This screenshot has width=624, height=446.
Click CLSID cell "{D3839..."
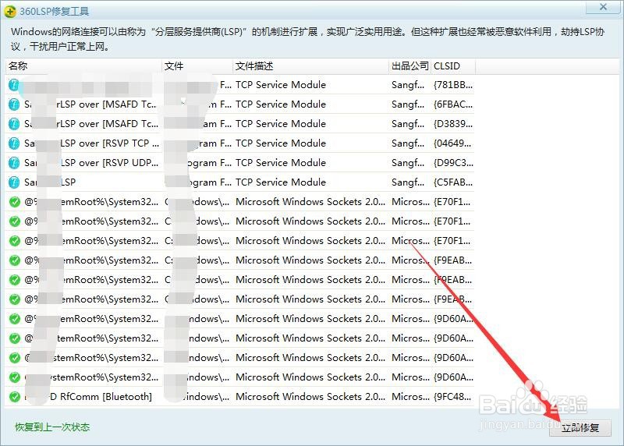tap(453, 124)
